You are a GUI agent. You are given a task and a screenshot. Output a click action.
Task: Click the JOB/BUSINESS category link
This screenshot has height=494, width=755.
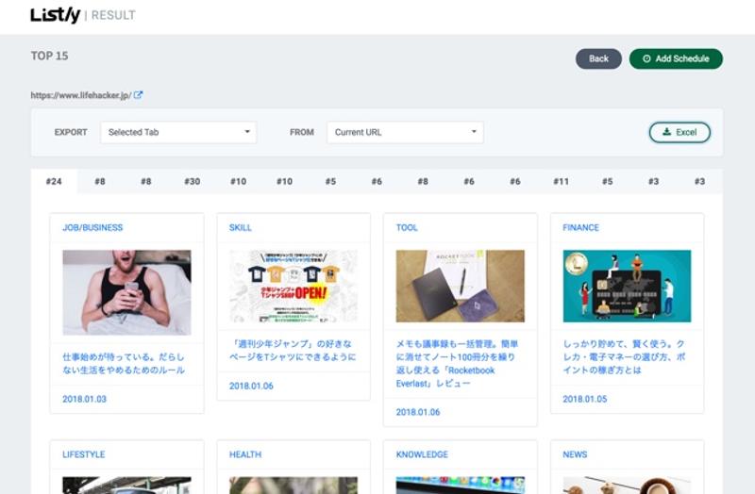92,227
